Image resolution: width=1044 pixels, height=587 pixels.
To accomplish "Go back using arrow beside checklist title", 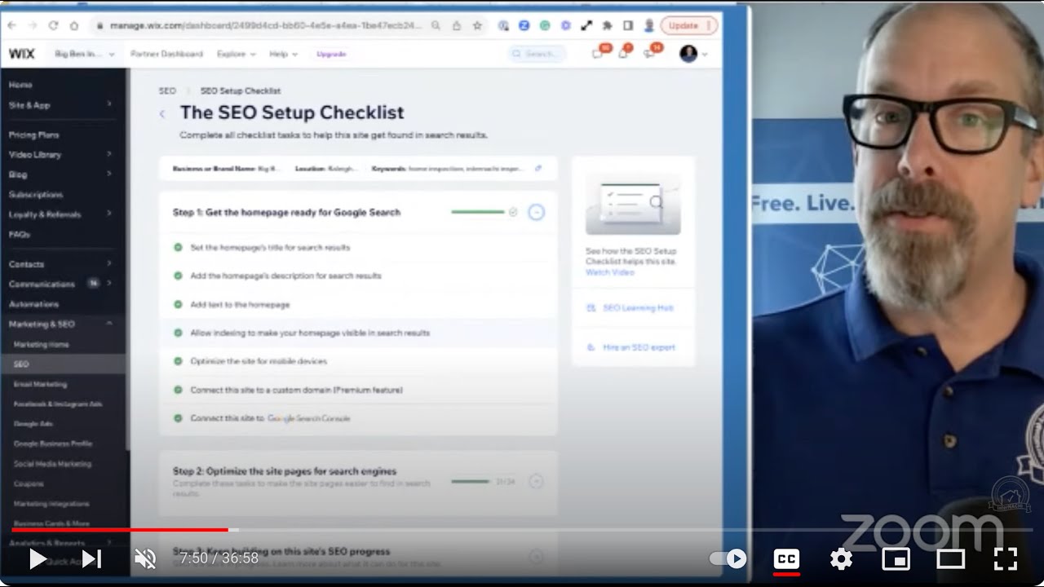I will pyautogui.click(x=162, y=114).
